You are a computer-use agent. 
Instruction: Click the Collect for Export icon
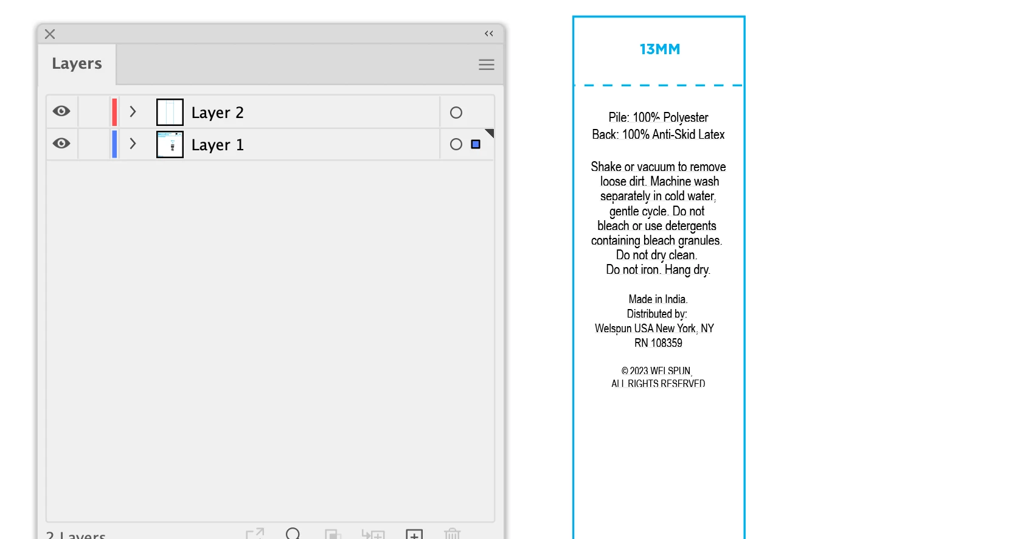tap(255, 534)
